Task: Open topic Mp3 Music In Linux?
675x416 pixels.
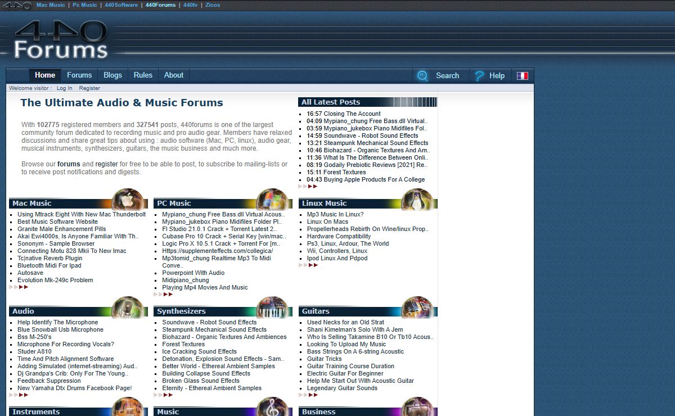Action: [335, 214]
